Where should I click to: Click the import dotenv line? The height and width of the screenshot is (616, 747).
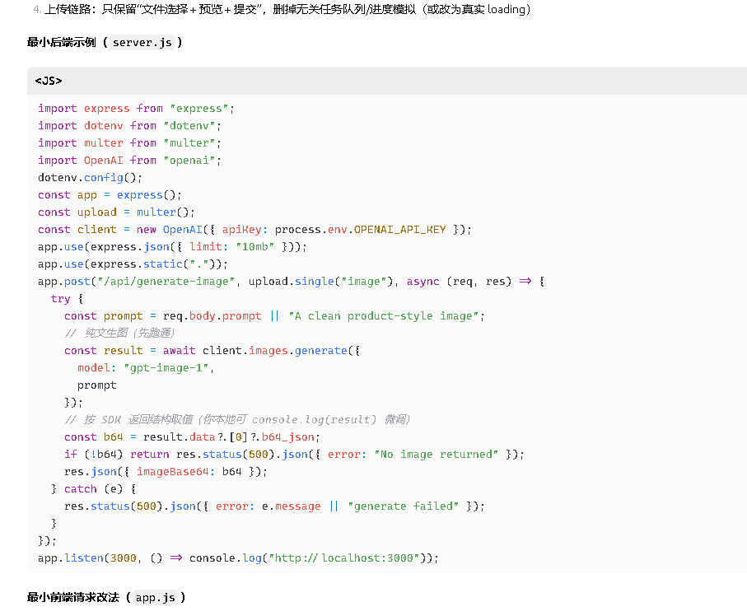click(129, 125)
